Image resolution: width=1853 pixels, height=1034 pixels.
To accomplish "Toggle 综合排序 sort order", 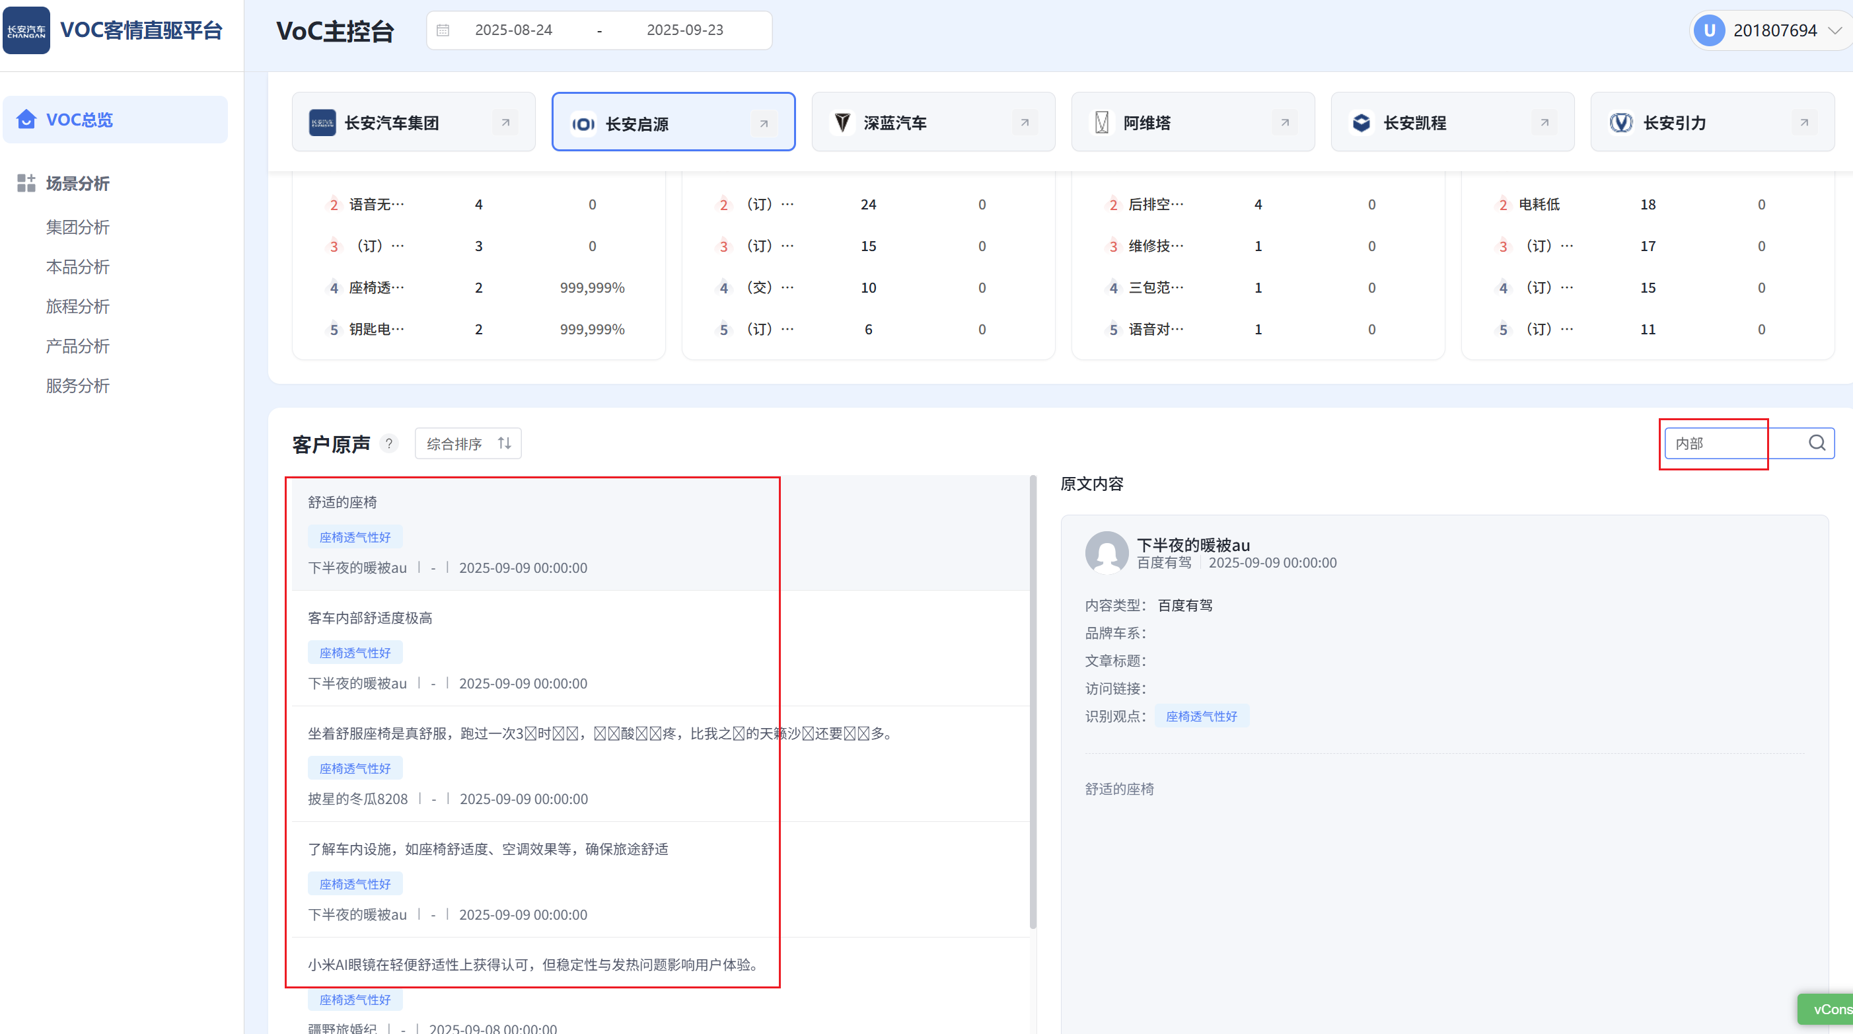I will click(504, 443).
